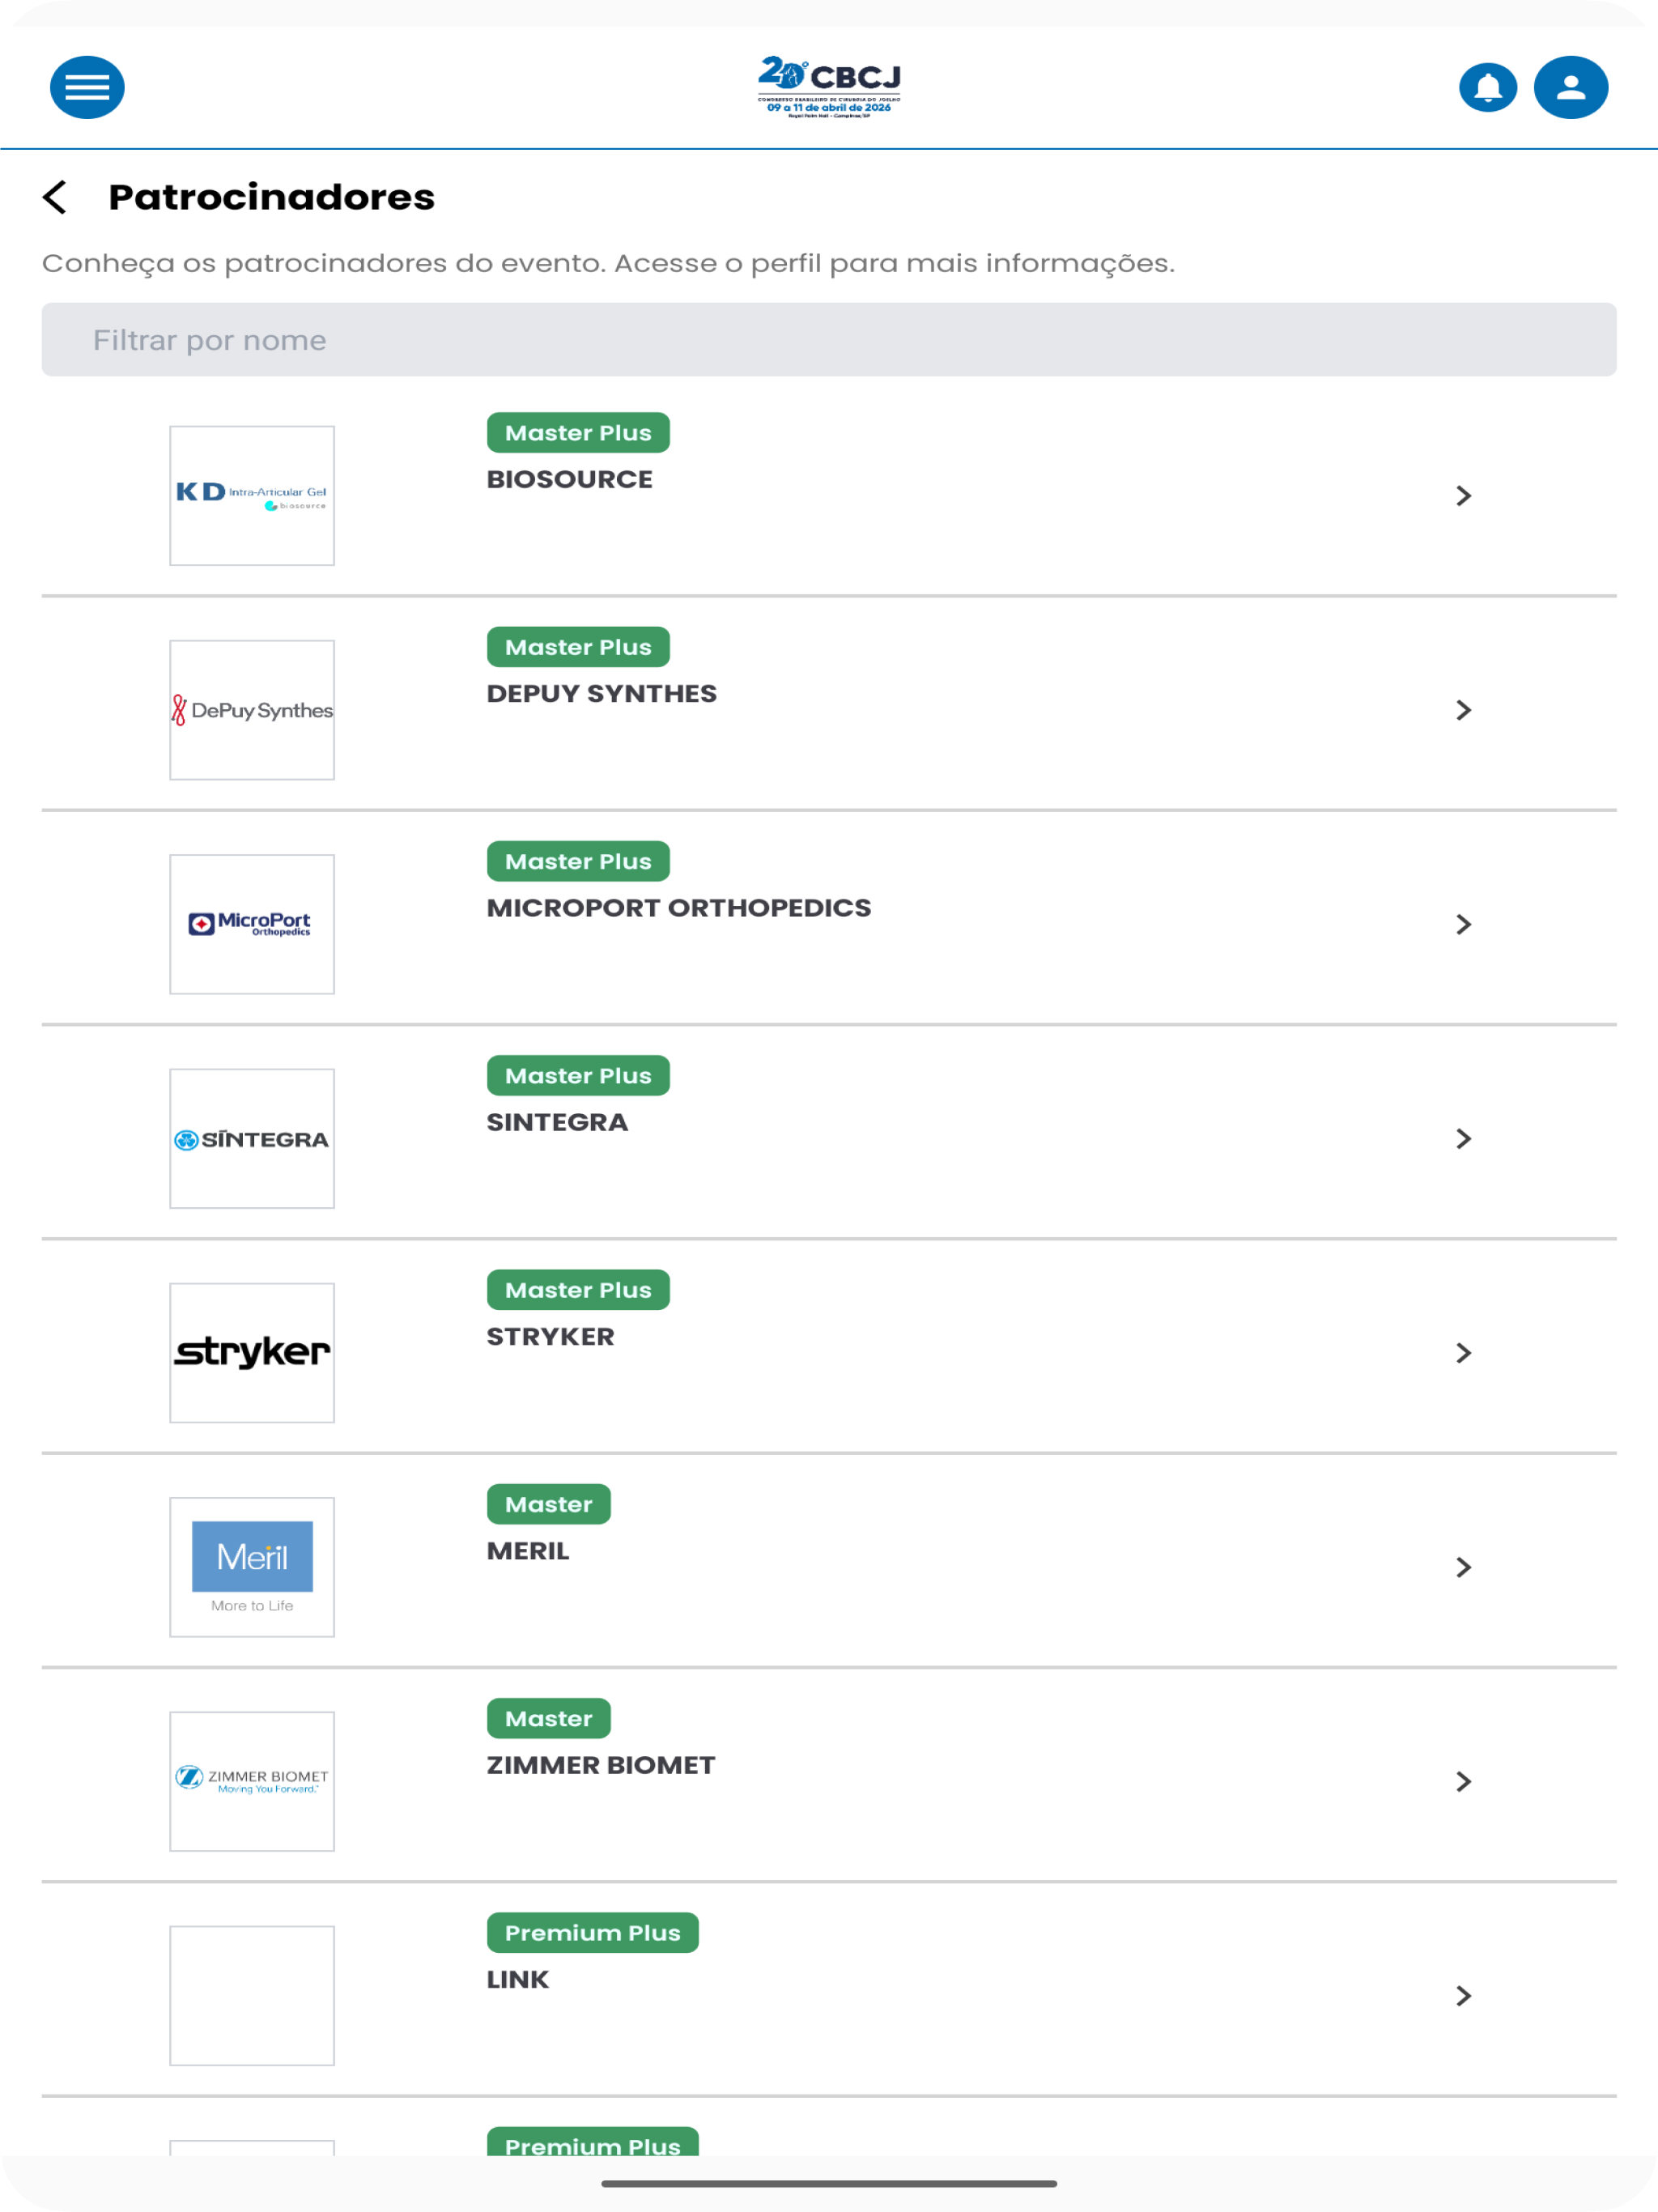
Task: Click the 'Conheça os patrocinadores do evento' description
Action: click(608, 263)
